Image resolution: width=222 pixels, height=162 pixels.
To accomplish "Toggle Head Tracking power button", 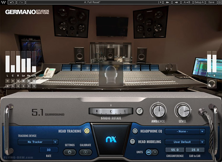I will 87,131.
